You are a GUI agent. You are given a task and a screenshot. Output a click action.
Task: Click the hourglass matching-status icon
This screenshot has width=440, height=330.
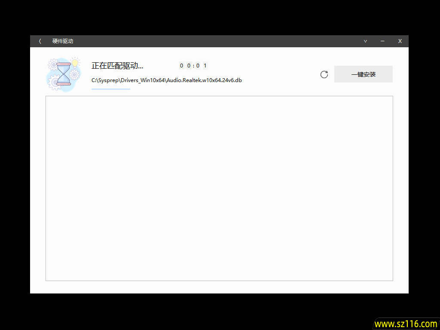click(x=64, y=74)
